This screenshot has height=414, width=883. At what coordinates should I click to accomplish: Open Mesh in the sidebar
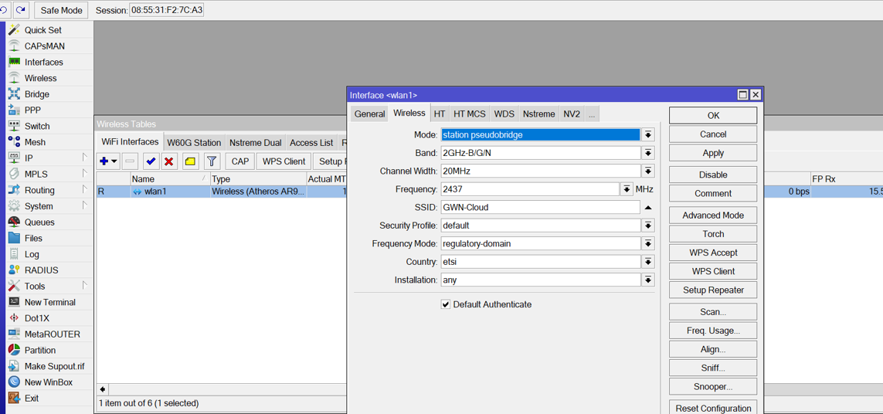(35, 142)
